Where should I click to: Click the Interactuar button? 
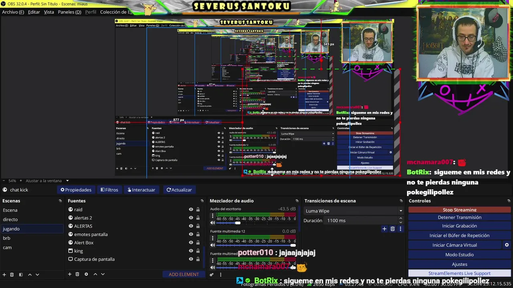pos(141,190)
